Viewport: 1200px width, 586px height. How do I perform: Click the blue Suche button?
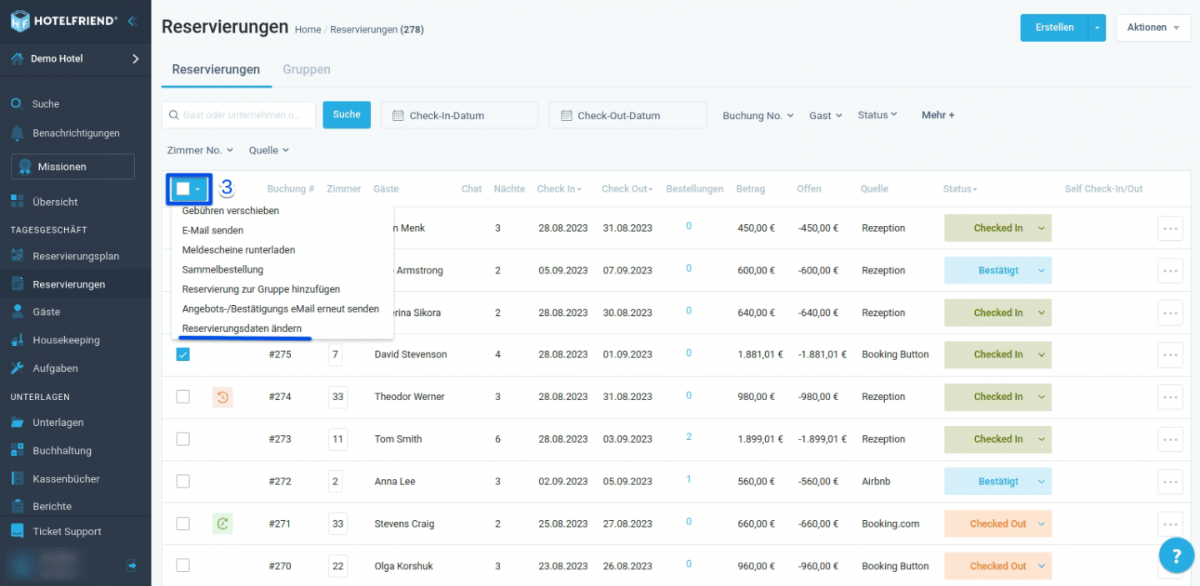(x=347, y=115)
